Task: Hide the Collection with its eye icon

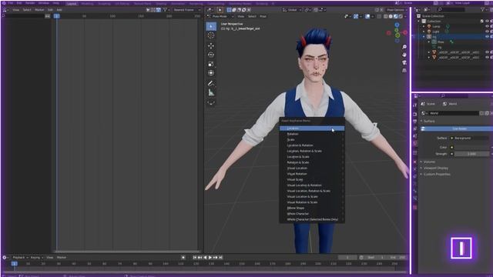Action: (x=488, y=21)
